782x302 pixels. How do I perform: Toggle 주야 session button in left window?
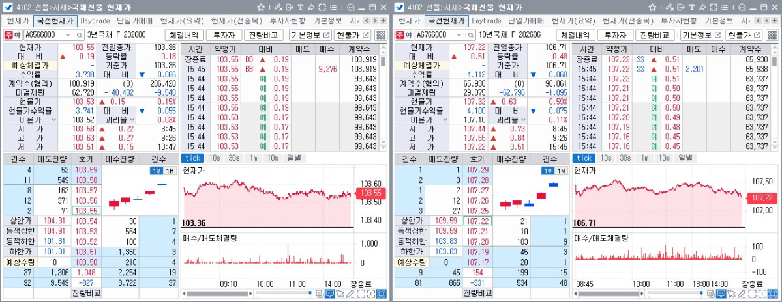pos(13,35)
